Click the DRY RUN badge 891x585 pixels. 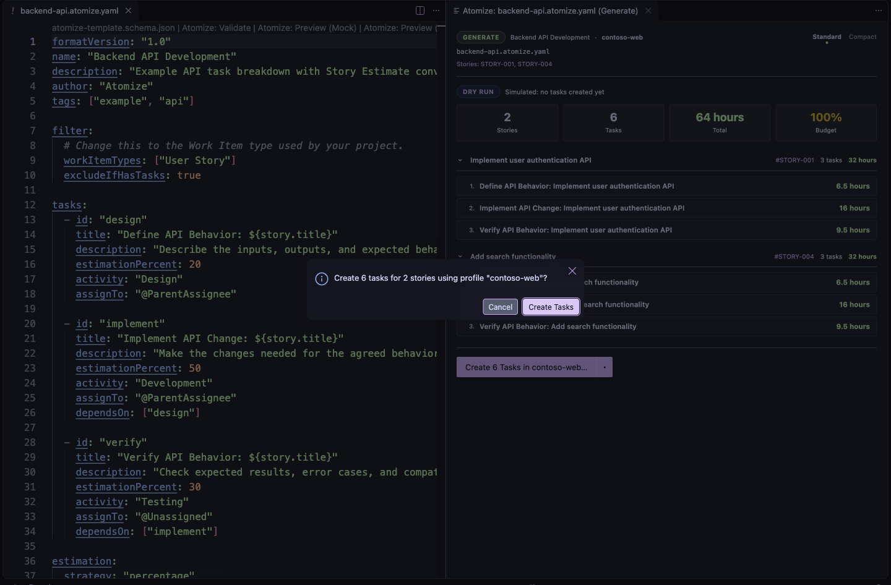tap(478, 92)
